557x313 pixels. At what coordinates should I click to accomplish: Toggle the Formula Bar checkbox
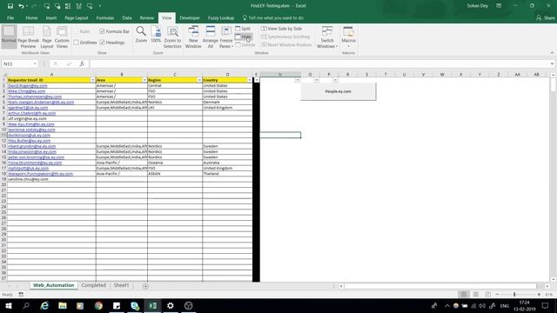103,31
